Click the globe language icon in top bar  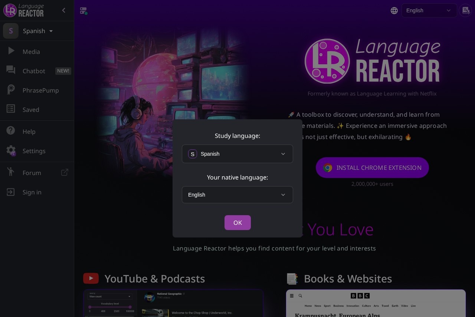tap(394, 10)
